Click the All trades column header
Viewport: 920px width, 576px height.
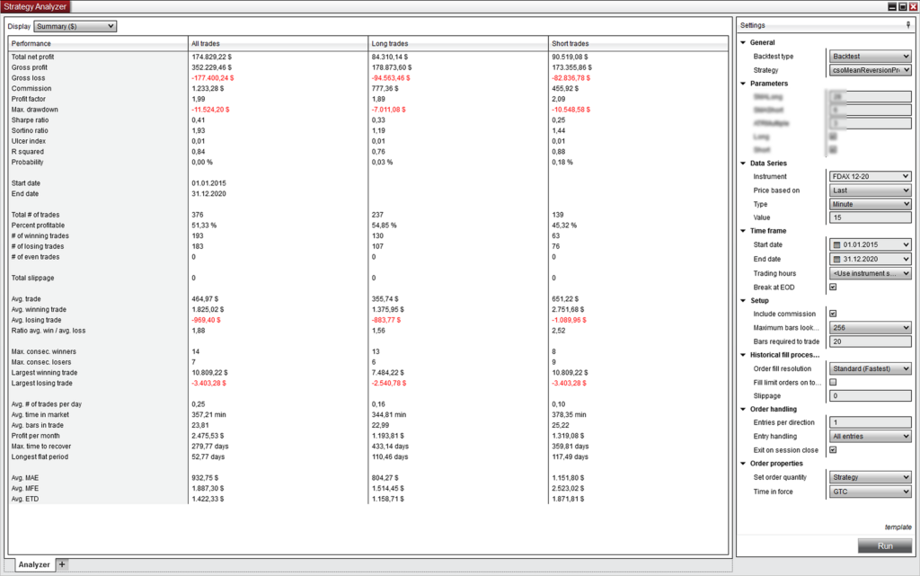(279, 43)
